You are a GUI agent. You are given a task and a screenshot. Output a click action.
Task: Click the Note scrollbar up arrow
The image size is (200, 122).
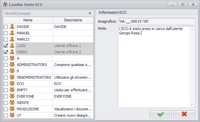click(x=192, y=29)
